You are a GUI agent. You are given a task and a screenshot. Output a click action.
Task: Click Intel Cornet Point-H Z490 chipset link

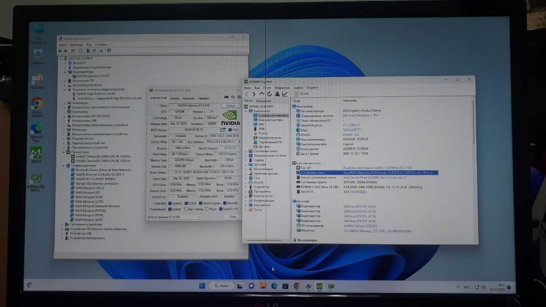pyautogui.click(x=375, y=177)
